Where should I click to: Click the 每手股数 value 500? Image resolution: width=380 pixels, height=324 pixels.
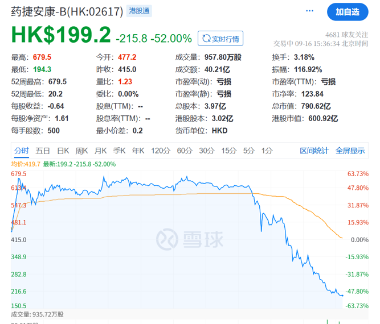pyautogui.click(x=54, y=131)
